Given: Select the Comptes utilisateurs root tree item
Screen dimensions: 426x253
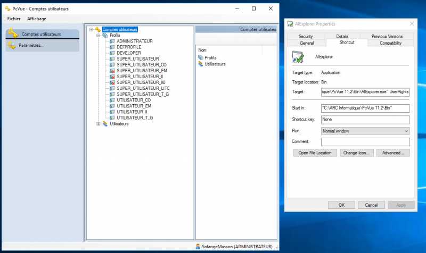Looking at the screenshot, I should tap(120, 30).
